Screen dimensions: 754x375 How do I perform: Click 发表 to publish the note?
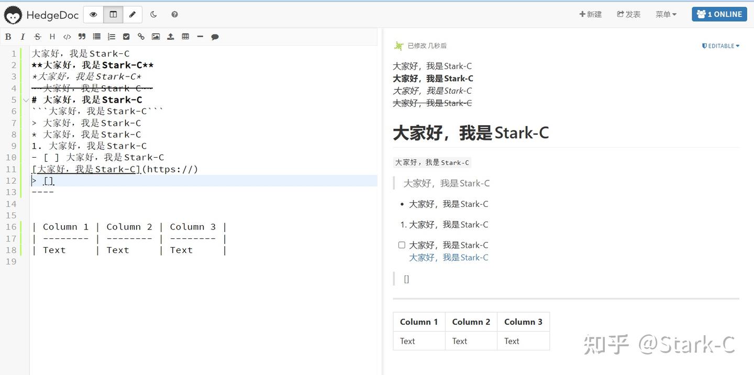[628, 14]
